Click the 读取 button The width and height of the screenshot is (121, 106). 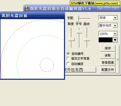tap(108, 56)
